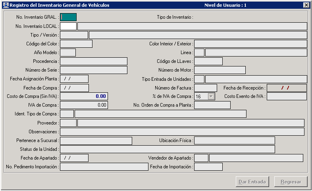
Task: Click the No. Inventario LOCAL code field
Action: pyautogui.click(x=68, y=26)
